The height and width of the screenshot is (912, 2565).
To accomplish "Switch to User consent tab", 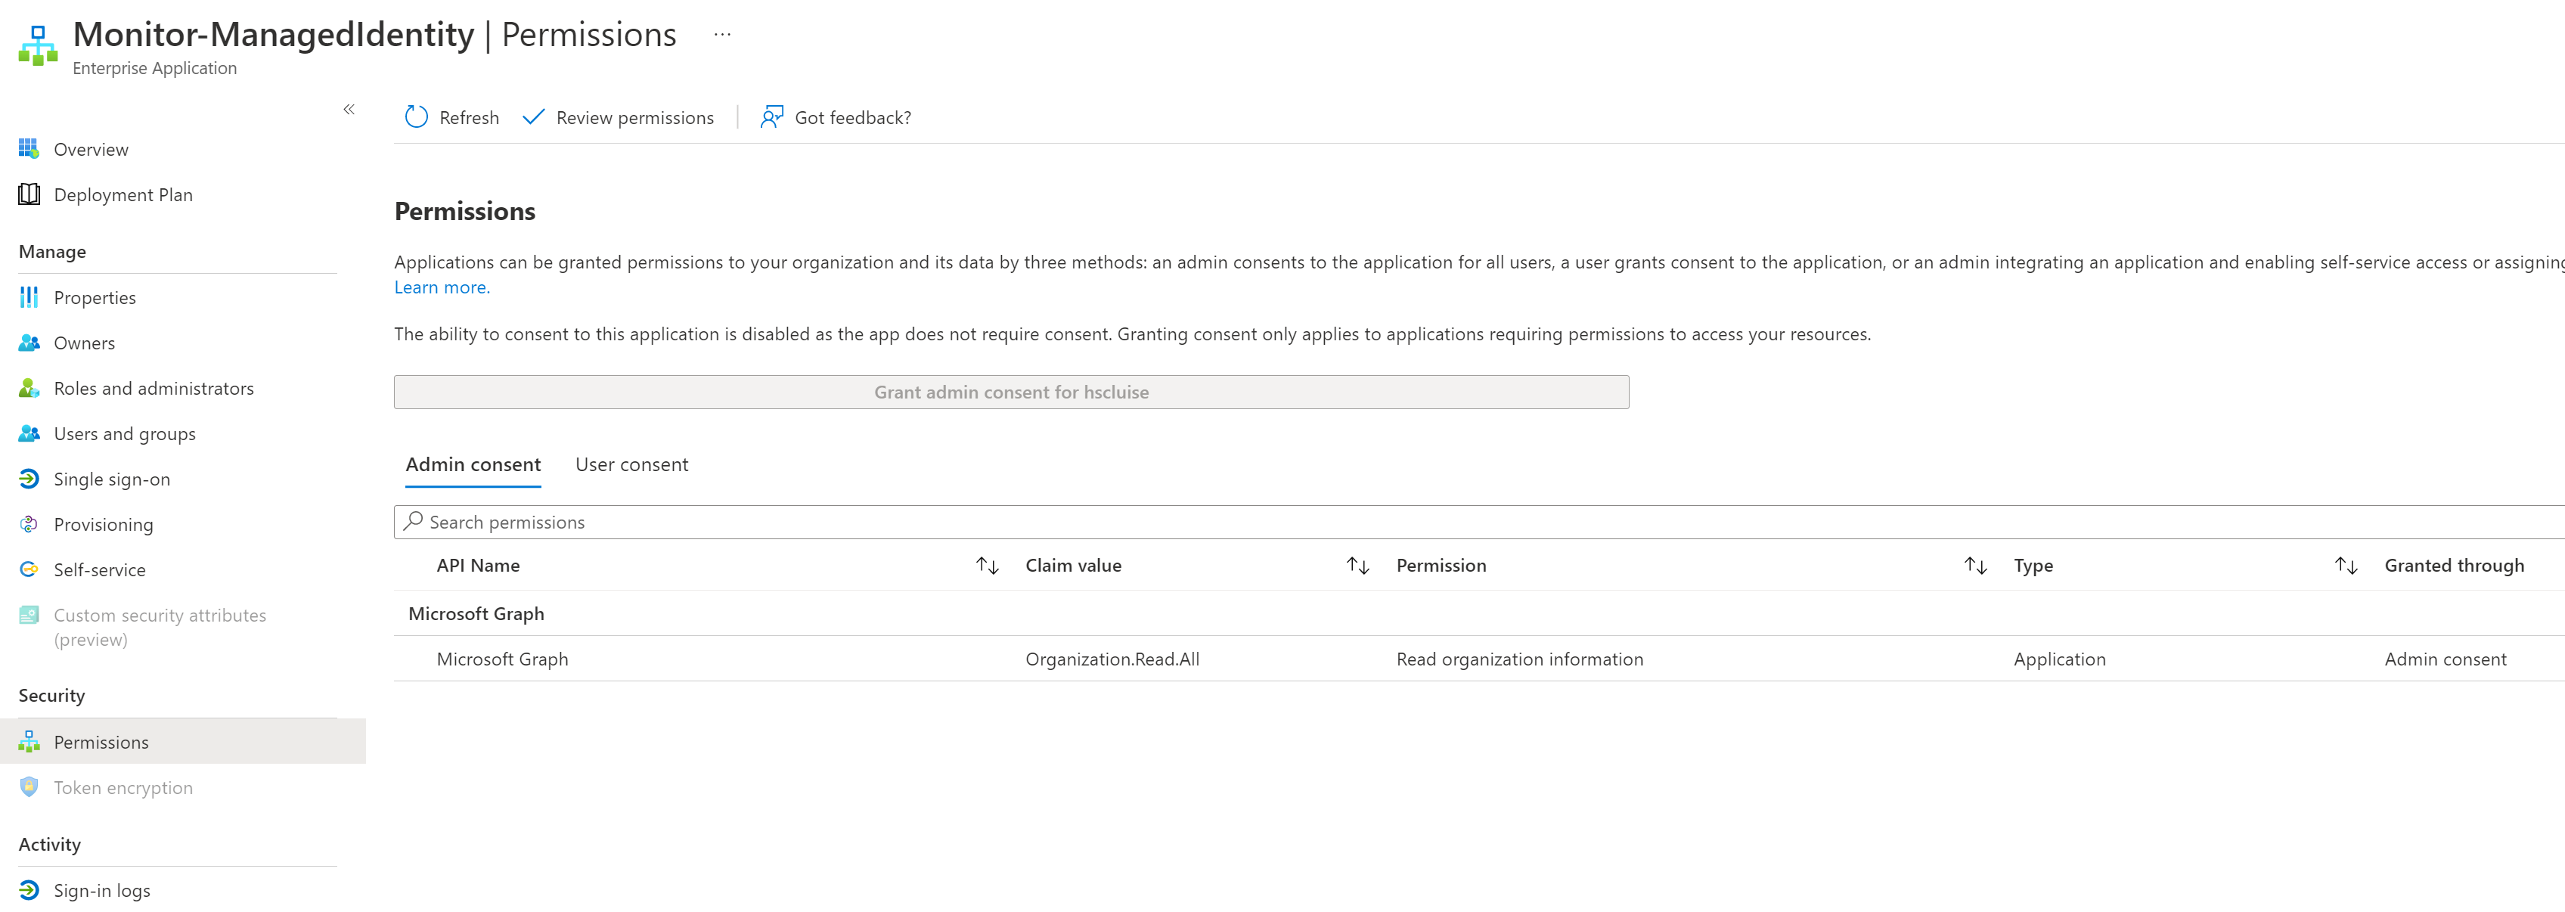I will coord(631,465).
